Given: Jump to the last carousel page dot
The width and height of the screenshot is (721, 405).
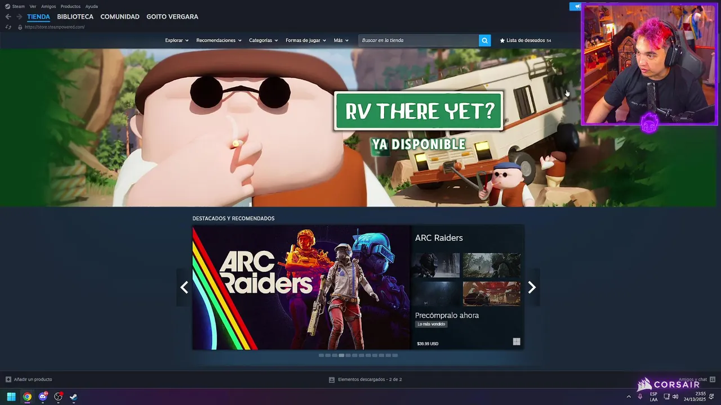Looking at the screenshot, I should [395, 355].
